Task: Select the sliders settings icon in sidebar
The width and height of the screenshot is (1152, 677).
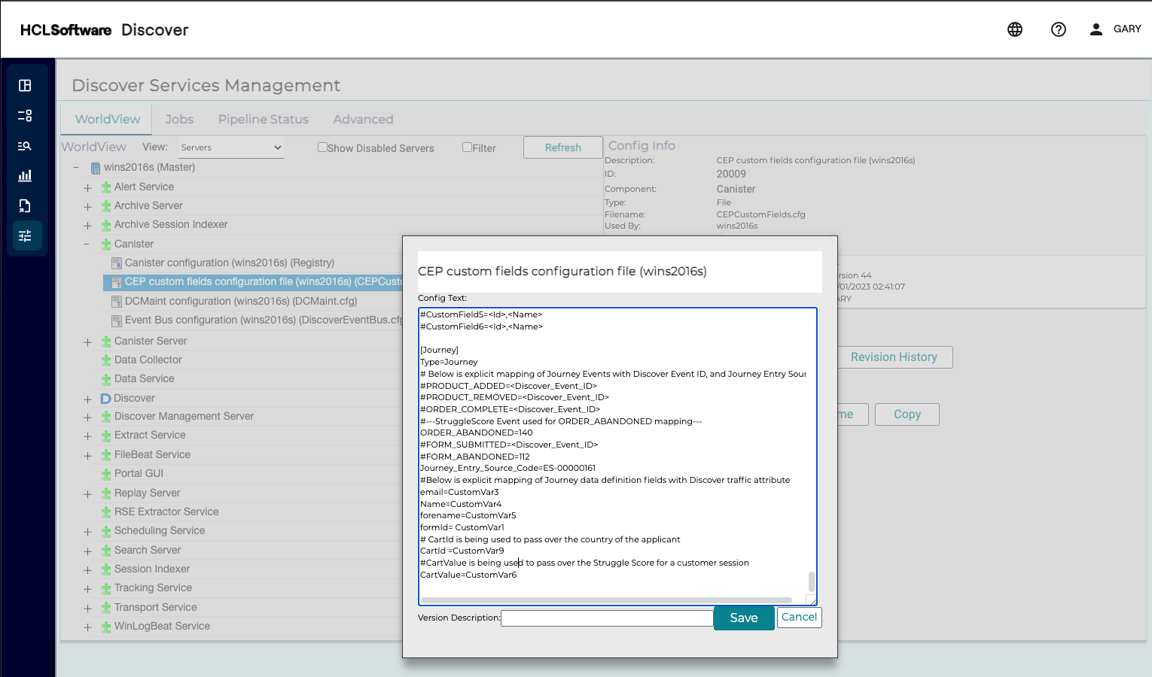Action: [x=25, y=236]
